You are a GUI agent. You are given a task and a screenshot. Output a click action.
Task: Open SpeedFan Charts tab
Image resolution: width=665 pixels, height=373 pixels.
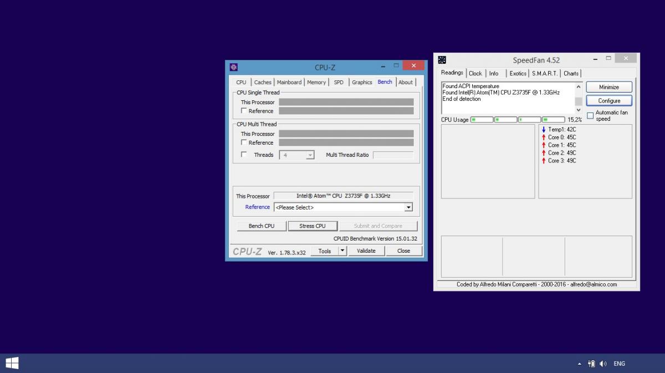pos(571,73)
